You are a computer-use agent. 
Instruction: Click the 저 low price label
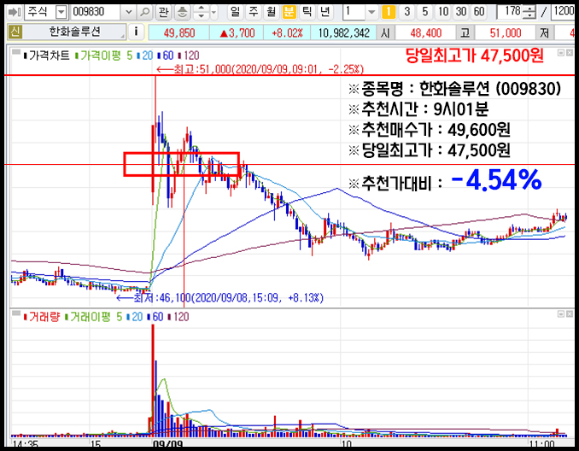[x=545, y=32]
